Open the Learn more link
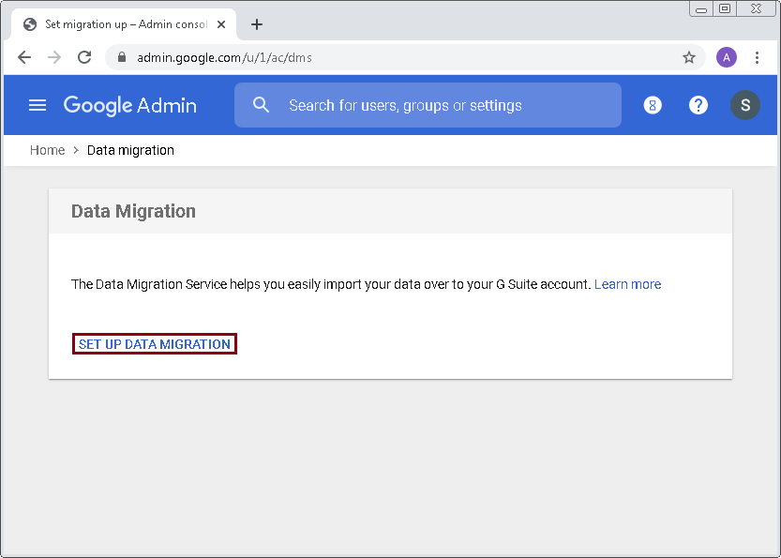Viewport: 781px width, 558px height. click(x=627, y=284)
